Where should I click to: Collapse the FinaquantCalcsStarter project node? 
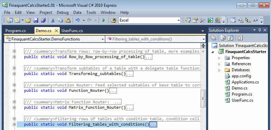coord(213,52)
